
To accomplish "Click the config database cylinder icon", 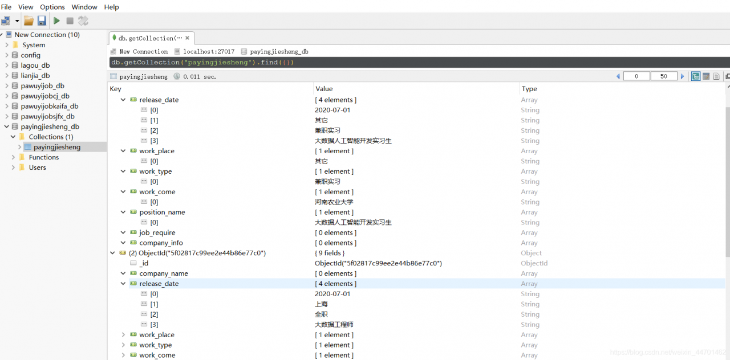I will [x=15, y=55].
